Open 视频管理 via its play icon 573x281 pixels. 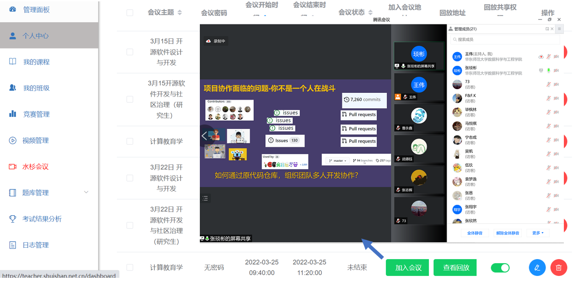coord(13,140)
